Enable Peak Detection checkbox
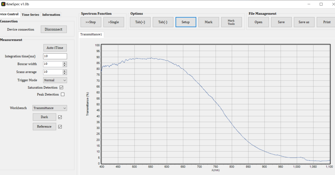The height and width of the screenshot is (175, 335). coord(63,94)
